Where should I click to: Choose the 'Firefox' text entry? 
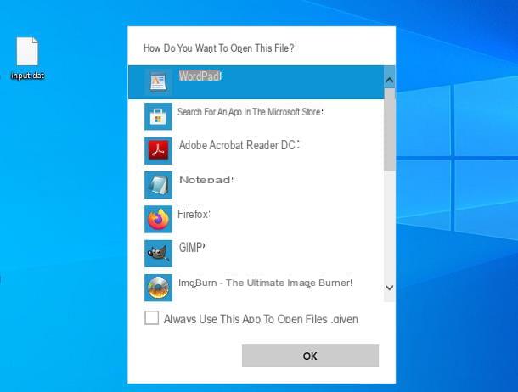194,214
